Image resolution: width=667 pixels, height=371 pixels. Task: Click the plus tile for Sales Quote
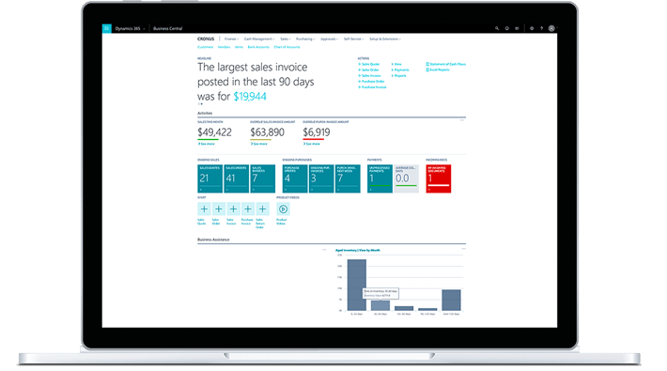(x=204, y=209)
